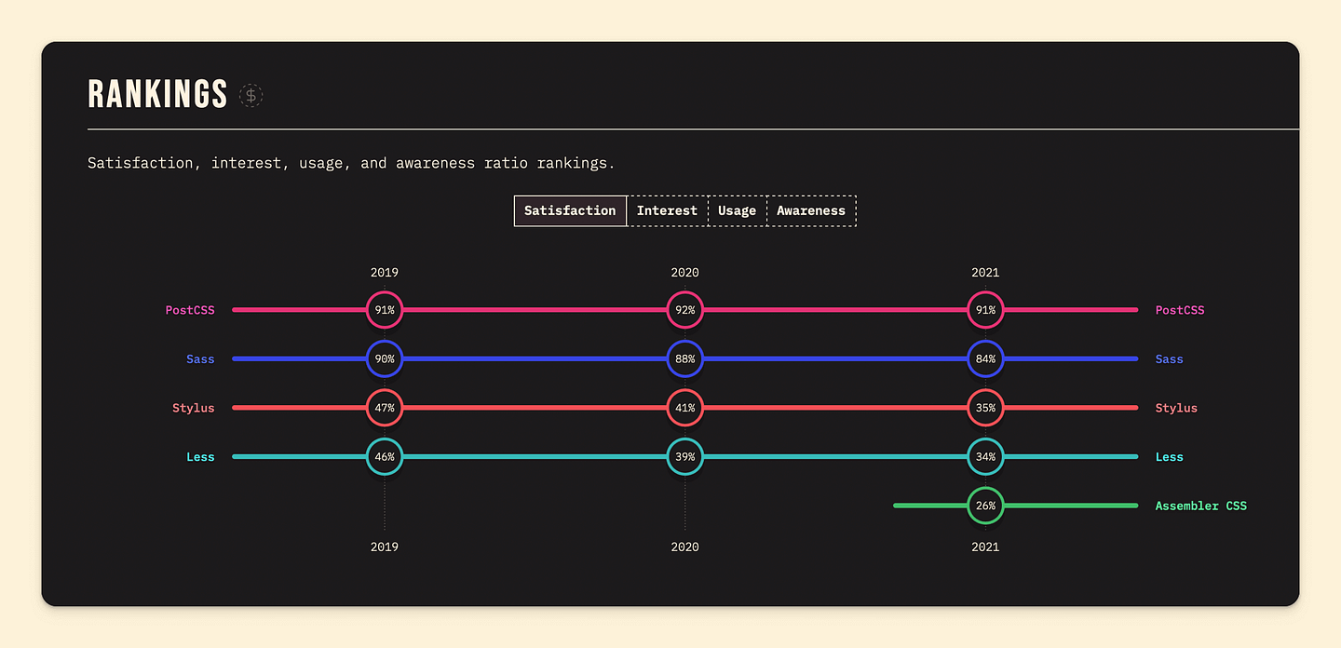Open the Usage tab

[x=737, y=210]
